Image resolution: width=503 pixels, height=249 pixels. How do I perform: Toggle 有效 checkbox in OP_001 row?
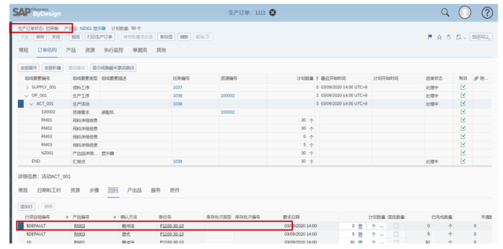[463, 95]
